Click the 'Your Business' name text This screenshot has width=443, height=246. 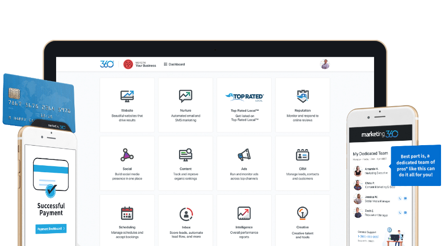click(x=146, y=66)
